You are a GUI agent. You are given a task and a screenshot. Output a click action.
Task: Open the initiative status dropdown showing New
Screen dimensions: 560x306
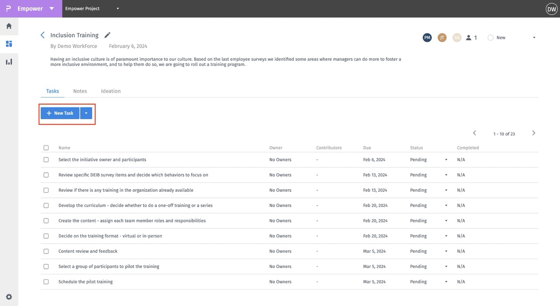coord(534,38)
